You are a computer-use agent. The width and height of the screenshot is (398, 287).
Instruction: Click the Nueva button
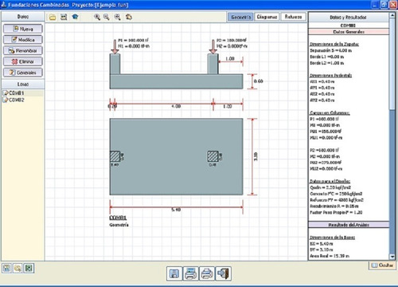pyautogui.click(x=23, y=29)
